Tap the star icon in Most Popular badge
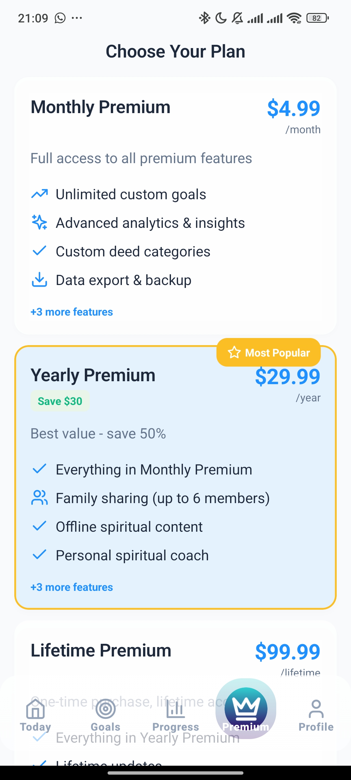 (x=234, y=353)
